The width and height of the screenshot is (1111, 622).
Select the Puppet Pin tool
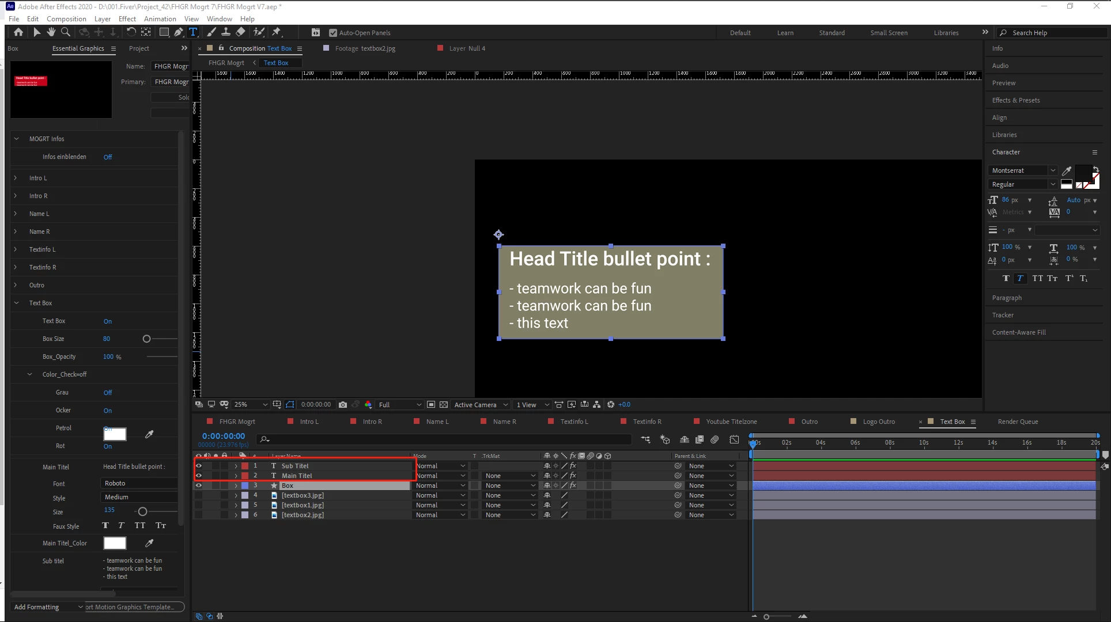pos(277,32)
